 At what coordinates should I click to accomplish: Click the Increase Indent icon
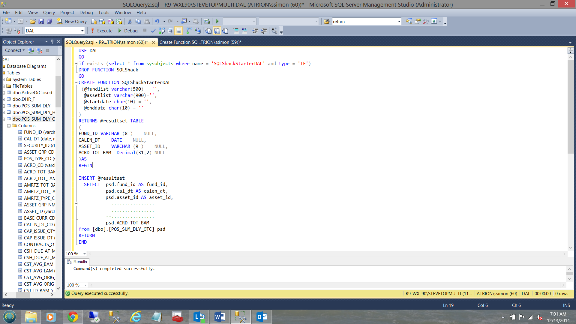coord(264,31)
